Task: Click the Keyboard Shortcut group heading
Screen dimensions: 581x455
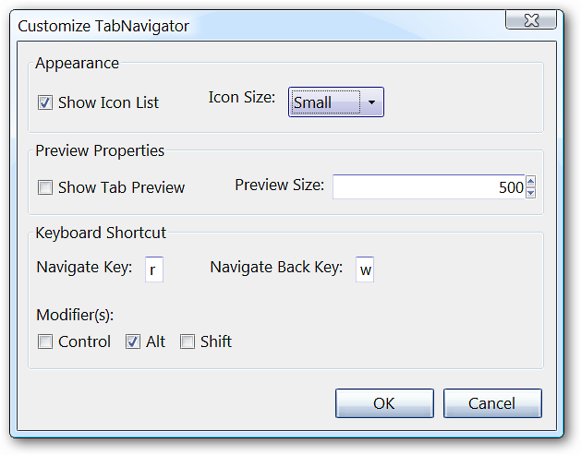Action: coord(101,233)
